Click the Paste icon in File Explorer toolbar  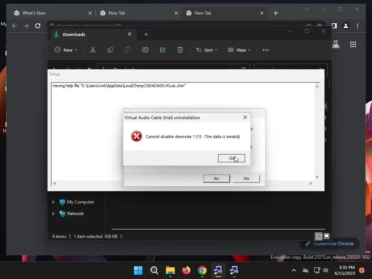click(128, 50)
